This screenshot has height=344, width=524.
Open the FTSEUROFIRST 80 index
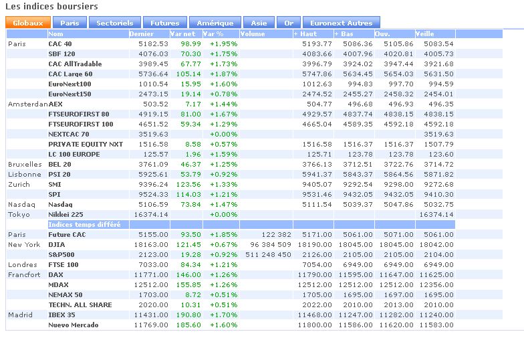click(x=79, y=114)
